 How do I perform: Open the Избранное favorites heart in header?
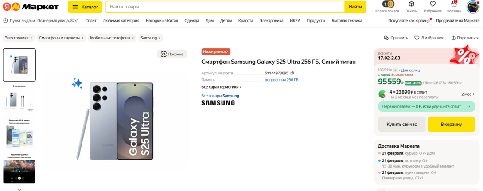pyautogui.click(x=432, y=4)
